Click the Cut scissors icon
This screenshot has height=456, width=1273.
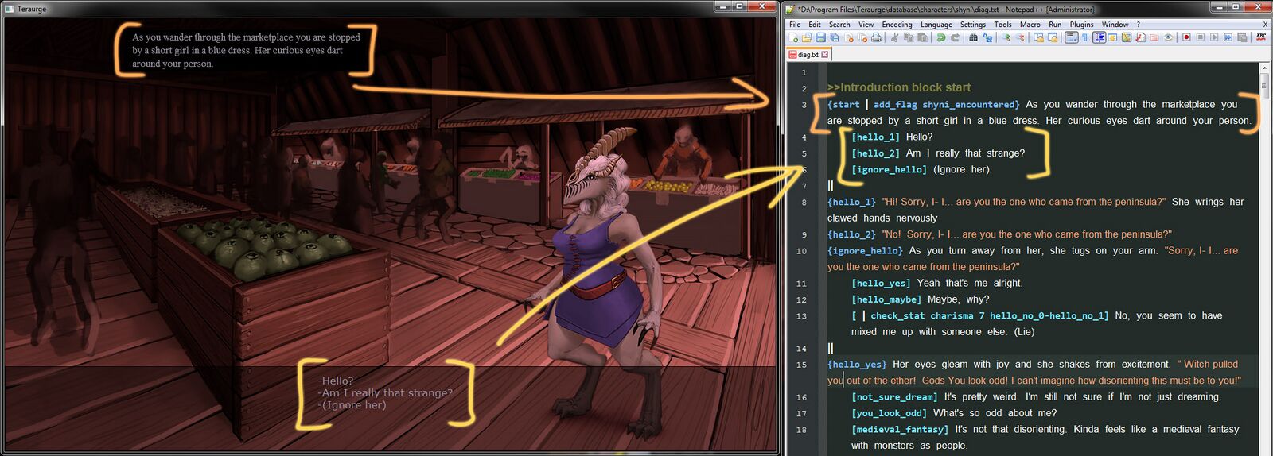pos(894,37)
